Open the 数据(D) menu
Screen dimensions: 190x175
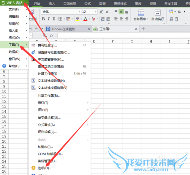(x=14, y=52)
